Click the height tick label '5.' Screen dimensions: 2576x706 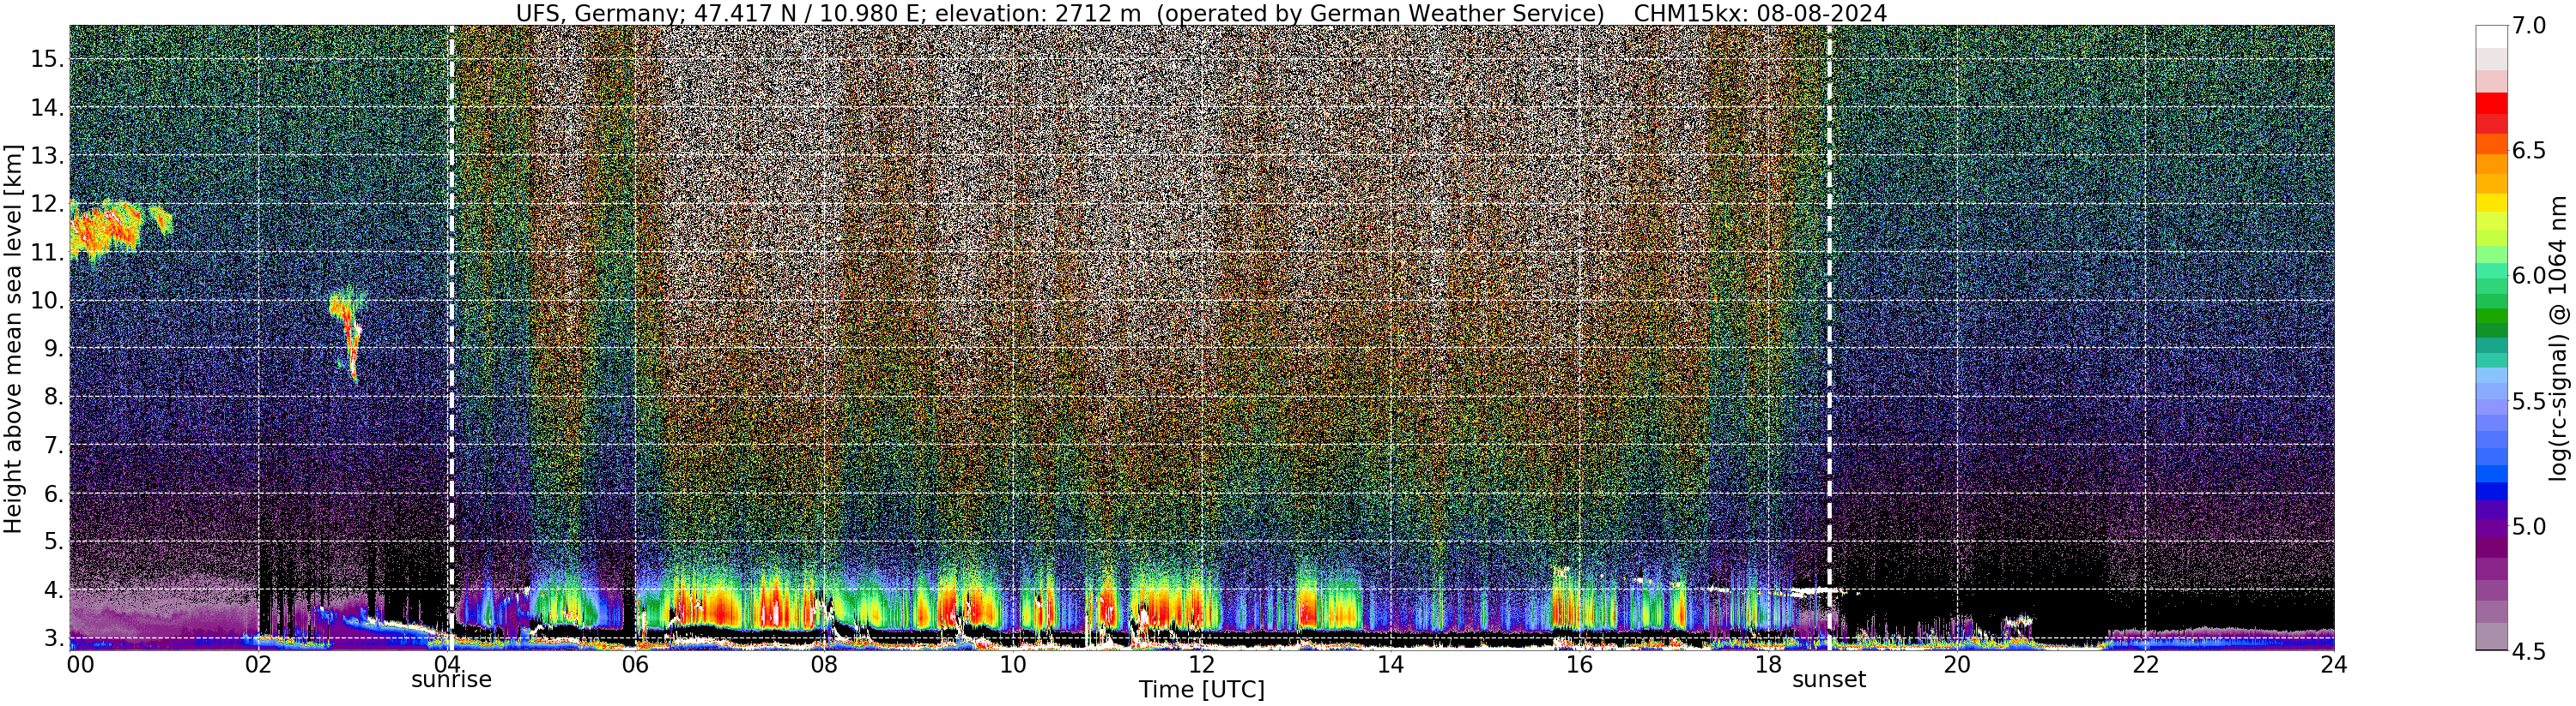[53, 542]
